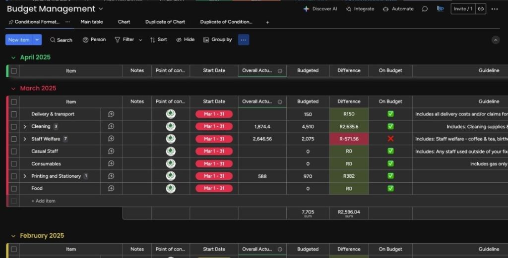Click the Integrate icon in header
This screenshot has height=258, width=508.
(x=349, y=9)
